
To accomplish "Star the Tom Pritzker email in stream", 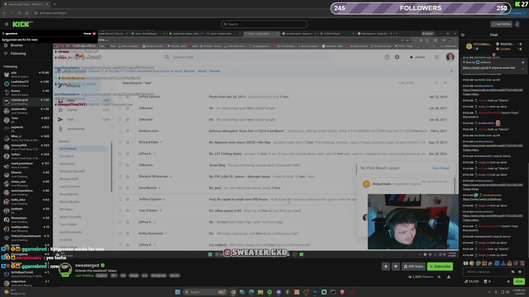I will [x=127, y=211].
